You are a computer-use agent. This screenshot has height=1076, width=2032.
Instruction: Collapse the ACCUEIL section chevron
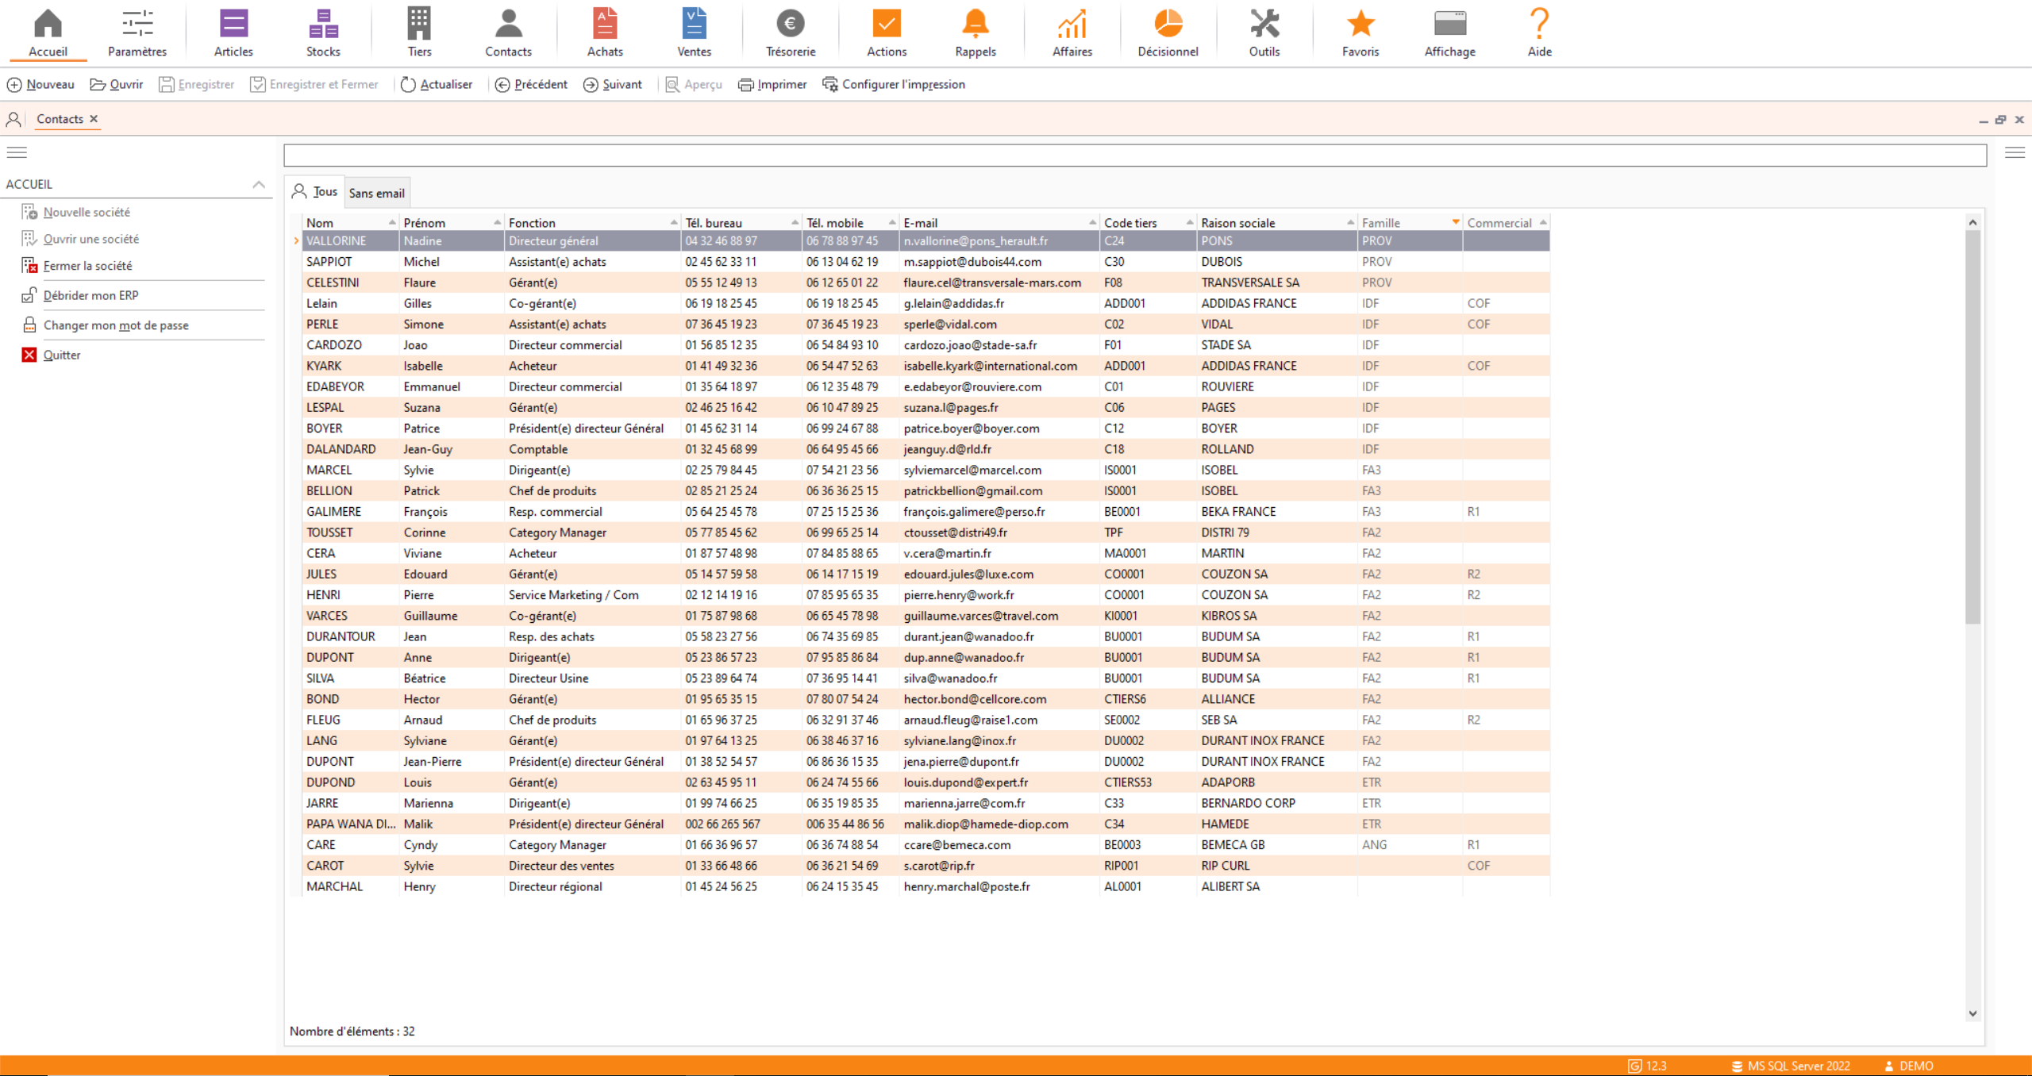tap(259, 184)
